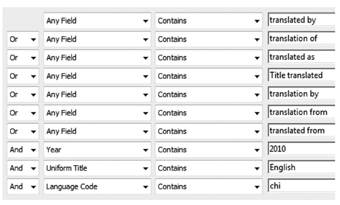Click the input field containing 2010
Image resolution: width=340 pixels, height=205 pixels.
tap(302, 149)
